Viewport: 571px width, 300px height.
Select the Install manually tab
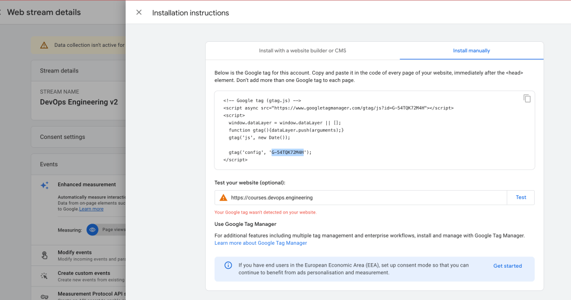[471, 51]
